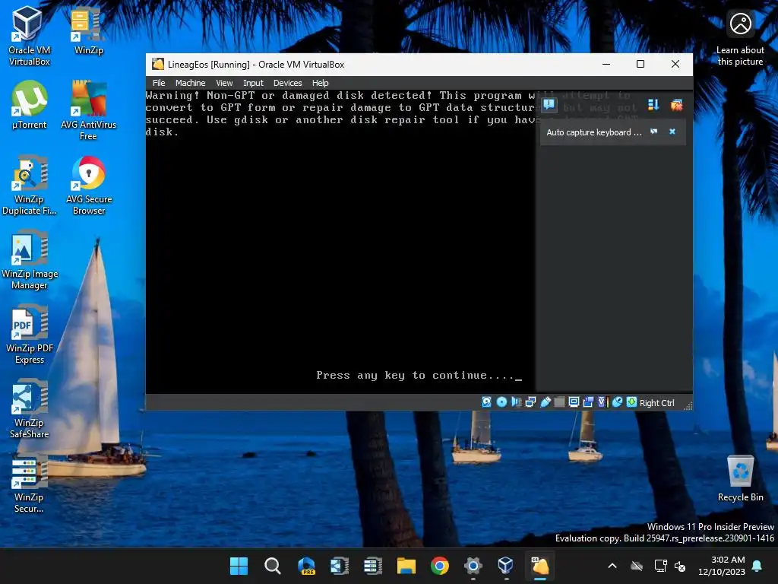
Task: Select the WinZip Duplicate File Finder shortcut
Action: (x=29, y=185)
